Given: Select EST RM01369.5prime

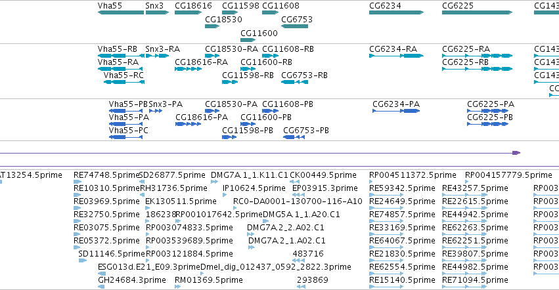Looking at the screenshot, I should click(x=208, y=280).
